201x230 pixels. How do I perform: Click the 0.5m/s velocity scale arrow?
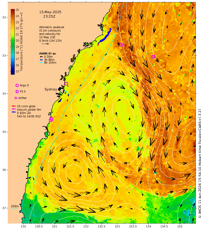(x=45, y=44)
